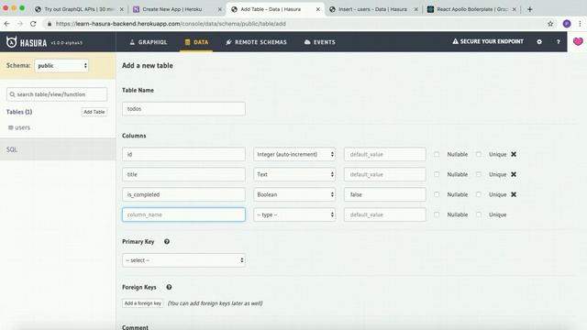The image size is (587, 330).
Task: Click the Hasura logo icon
Action: pos(12,42)
